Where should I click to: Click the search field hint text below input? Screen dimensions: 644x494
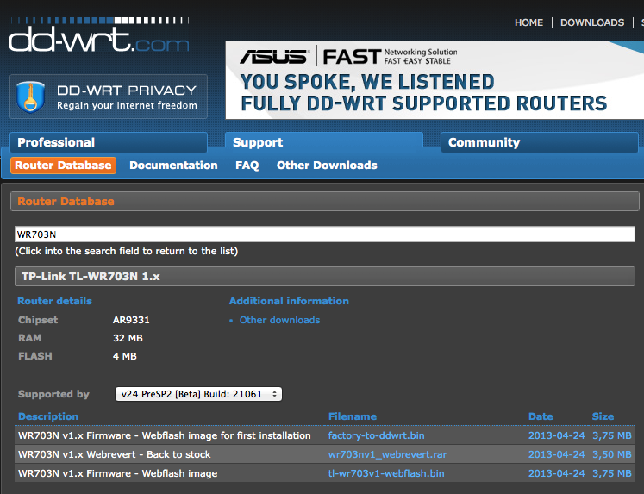pyautogui.click(x=127, y=251)
